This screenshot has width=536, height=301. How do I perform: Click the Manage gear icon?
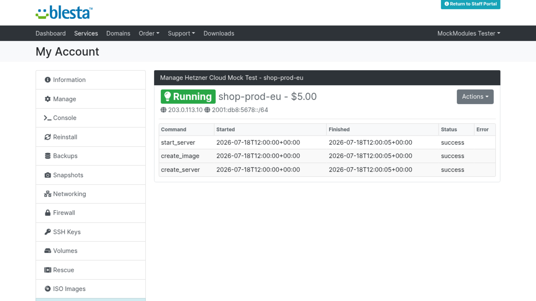(x=48, y=99)
